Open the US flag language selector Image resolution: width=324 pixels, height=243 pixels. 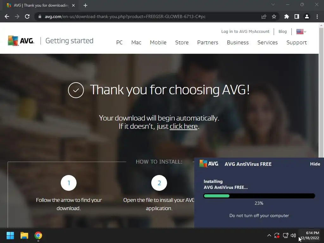[301, 32]
